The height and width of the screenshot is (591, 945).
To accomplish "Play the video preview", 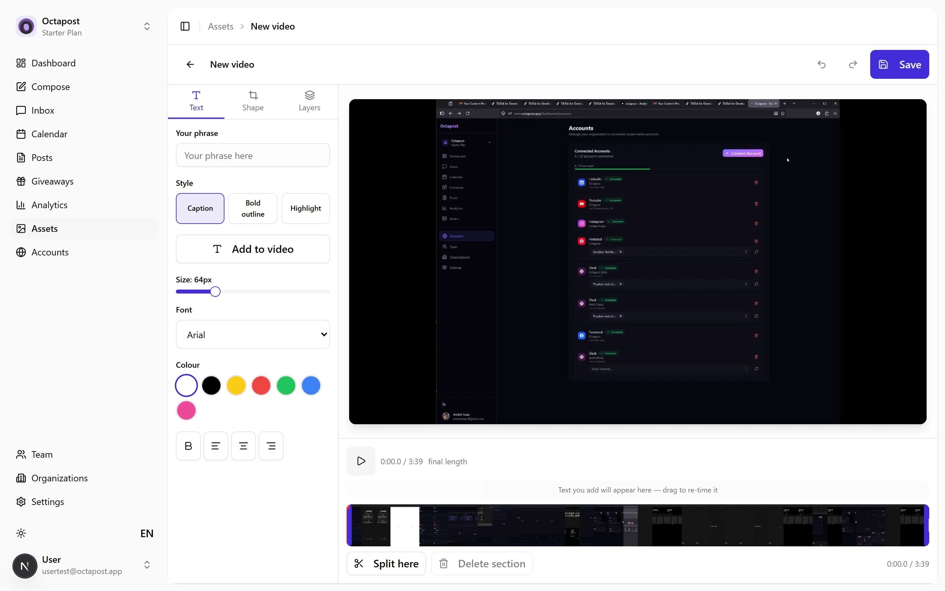I will pyautogui.click(x=361, y=461).
